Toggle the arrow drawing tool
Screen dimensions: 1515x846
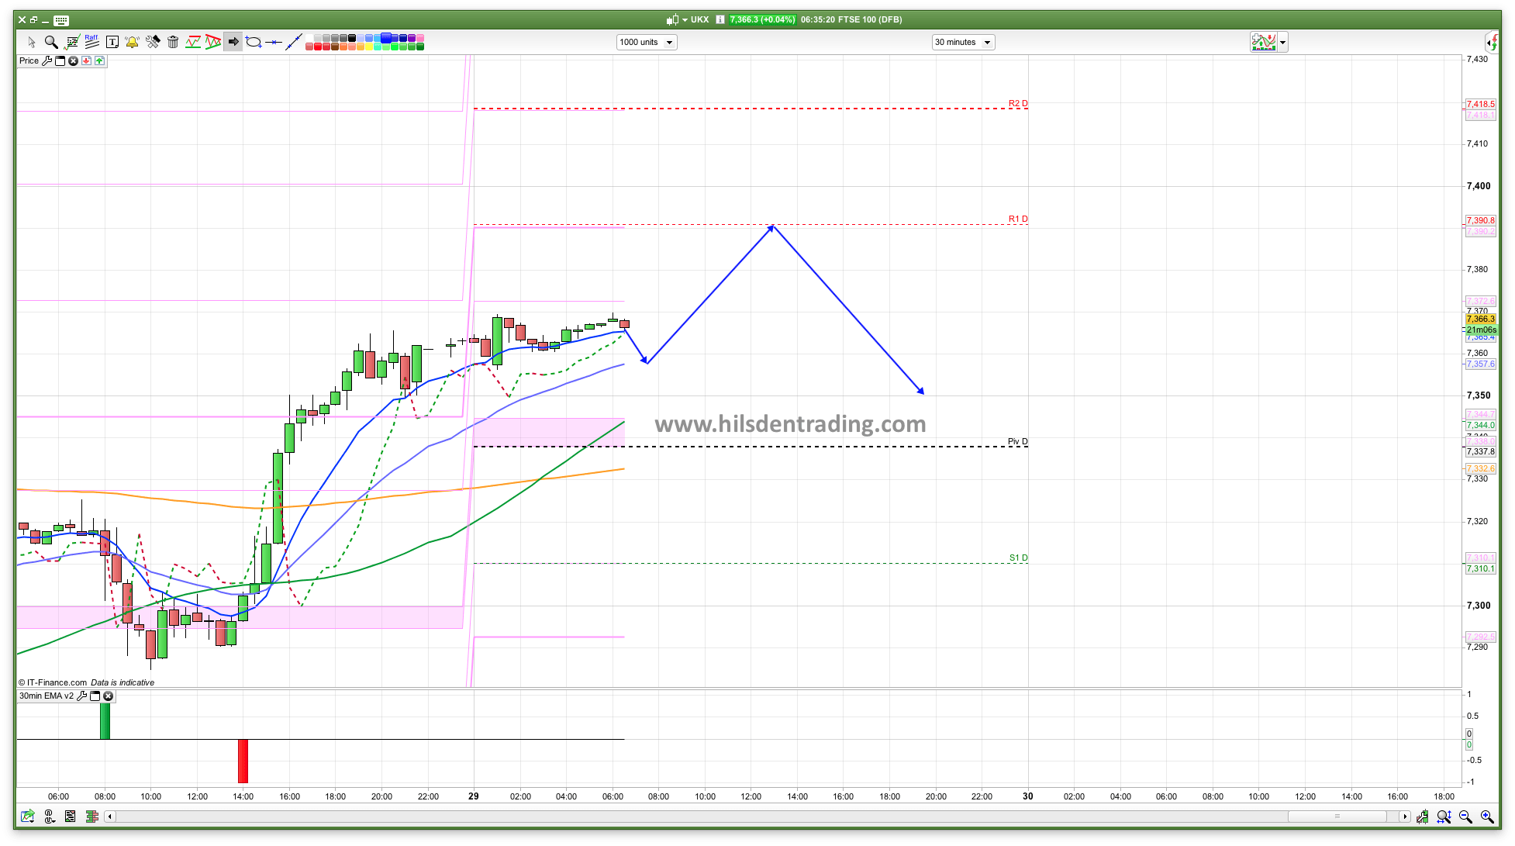(233, 42)
